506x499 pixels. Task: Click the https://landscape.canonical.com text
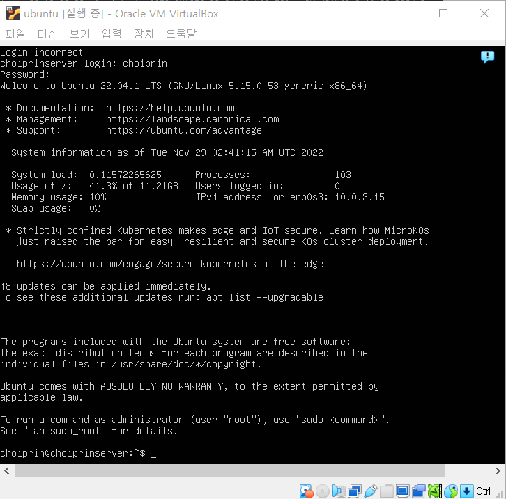[192, 119]
